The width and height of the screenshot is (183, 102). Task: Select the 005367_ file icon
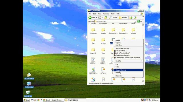103,60
